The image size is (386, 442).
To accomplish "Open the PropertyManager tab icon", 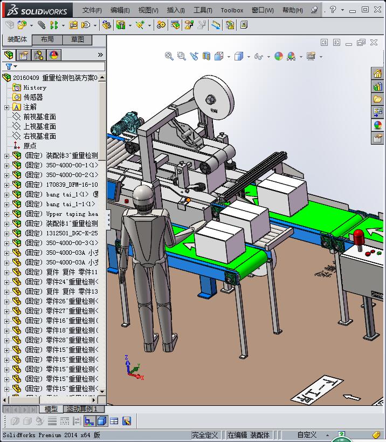I will pyautogui.click(x=24, y=55).
